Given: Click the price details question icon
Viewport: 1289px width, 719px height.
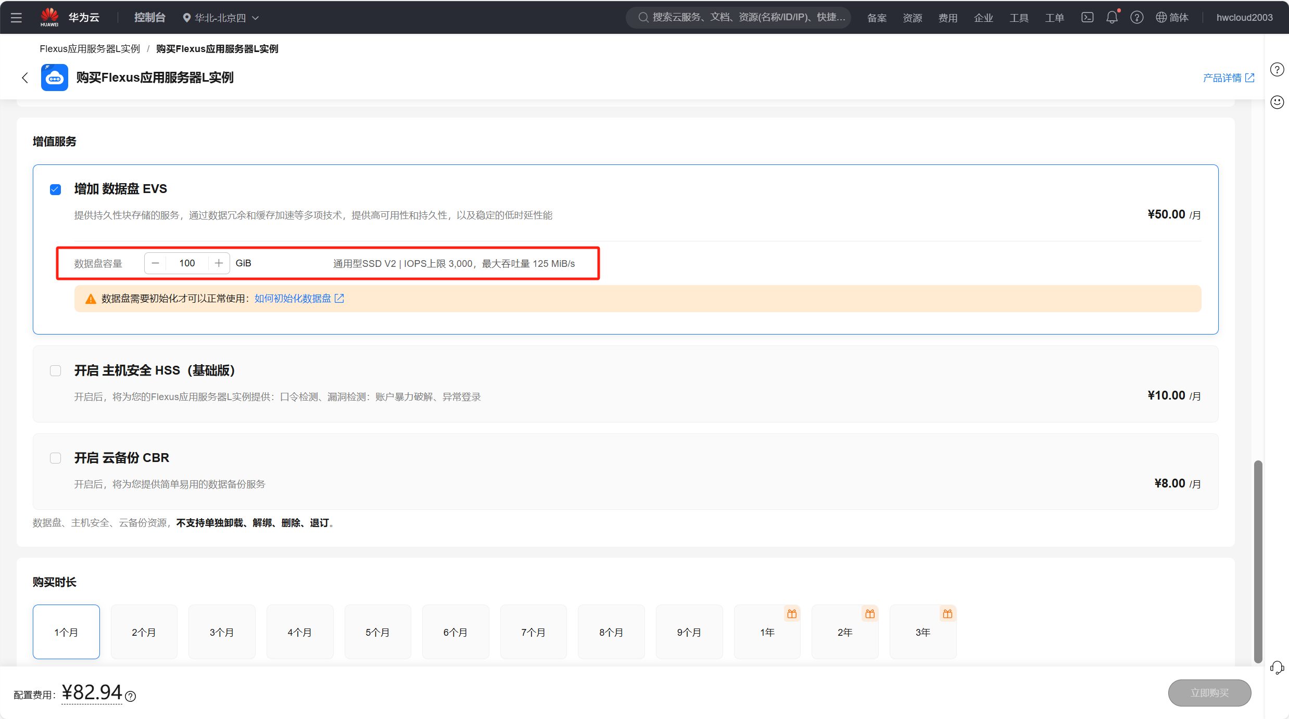Looking at the screenshot, I should click(x=131, y=696).
